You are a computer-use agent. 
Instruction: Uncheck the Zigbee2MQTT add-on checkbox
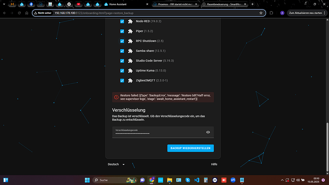[122, 81]
